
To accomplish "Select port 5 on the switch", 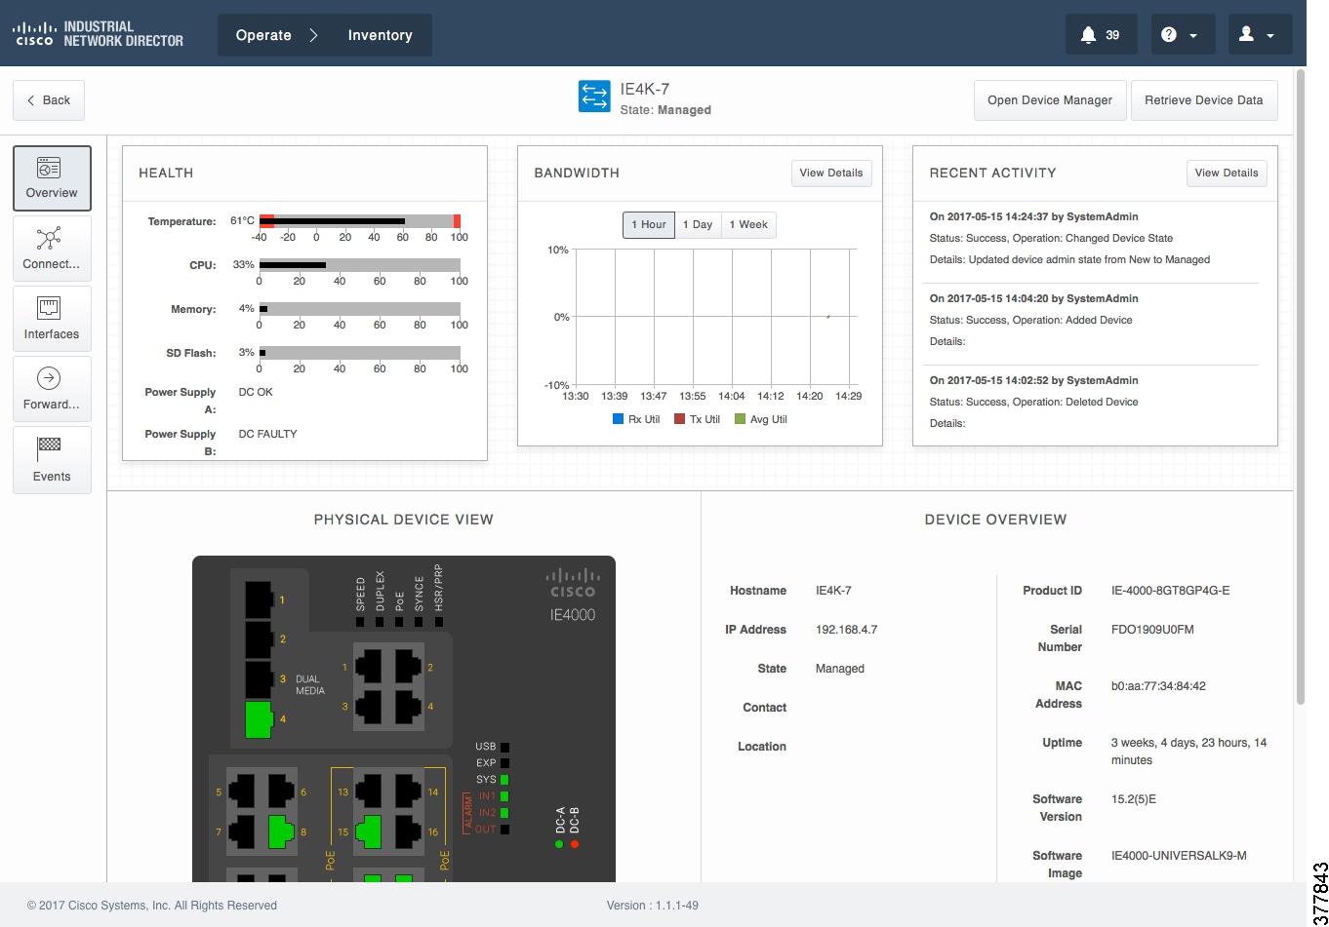I will coord(244,792).
